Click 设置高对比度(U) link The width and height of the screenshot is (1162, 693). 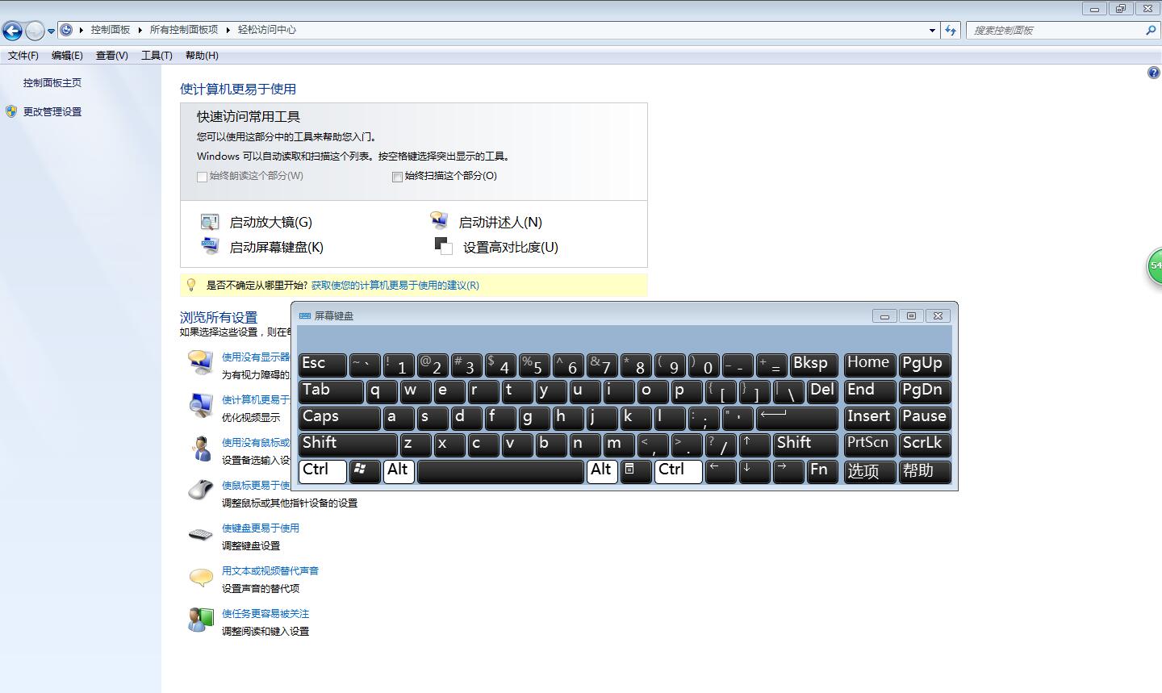511,248
